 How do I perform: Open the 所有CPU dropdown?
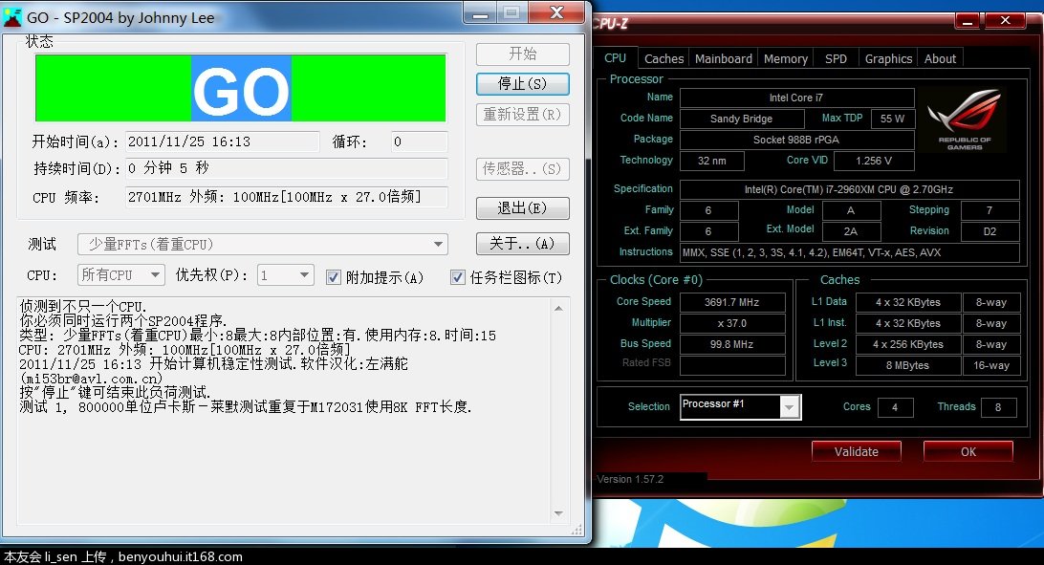tap(121, 274)
